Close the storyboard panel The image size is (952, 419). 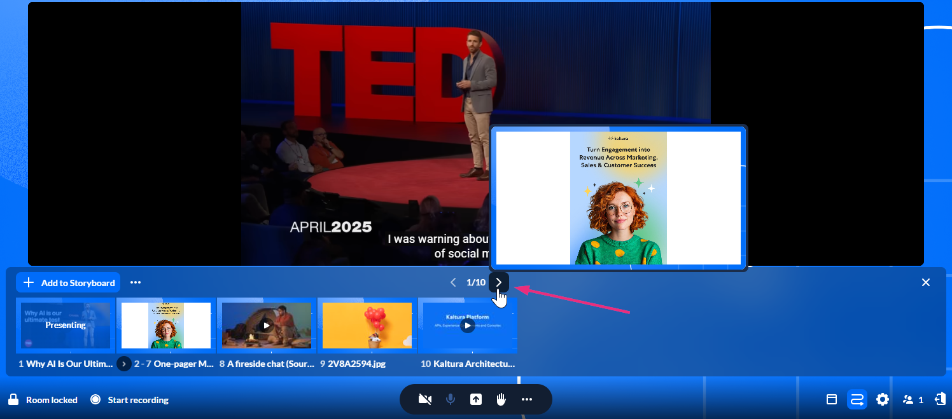pyautogui.click(x=926, y=282)
